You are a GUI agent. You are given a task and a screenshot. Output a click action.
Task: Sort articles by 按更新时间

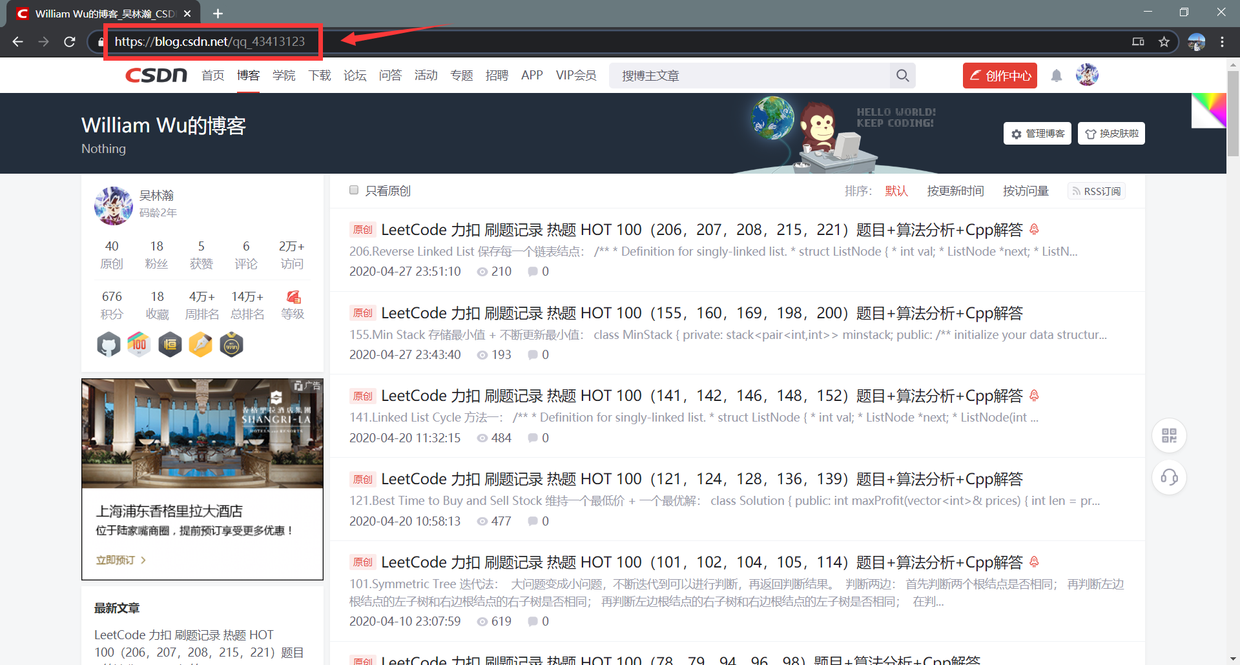pyautogui.click(x=955, y=191)
